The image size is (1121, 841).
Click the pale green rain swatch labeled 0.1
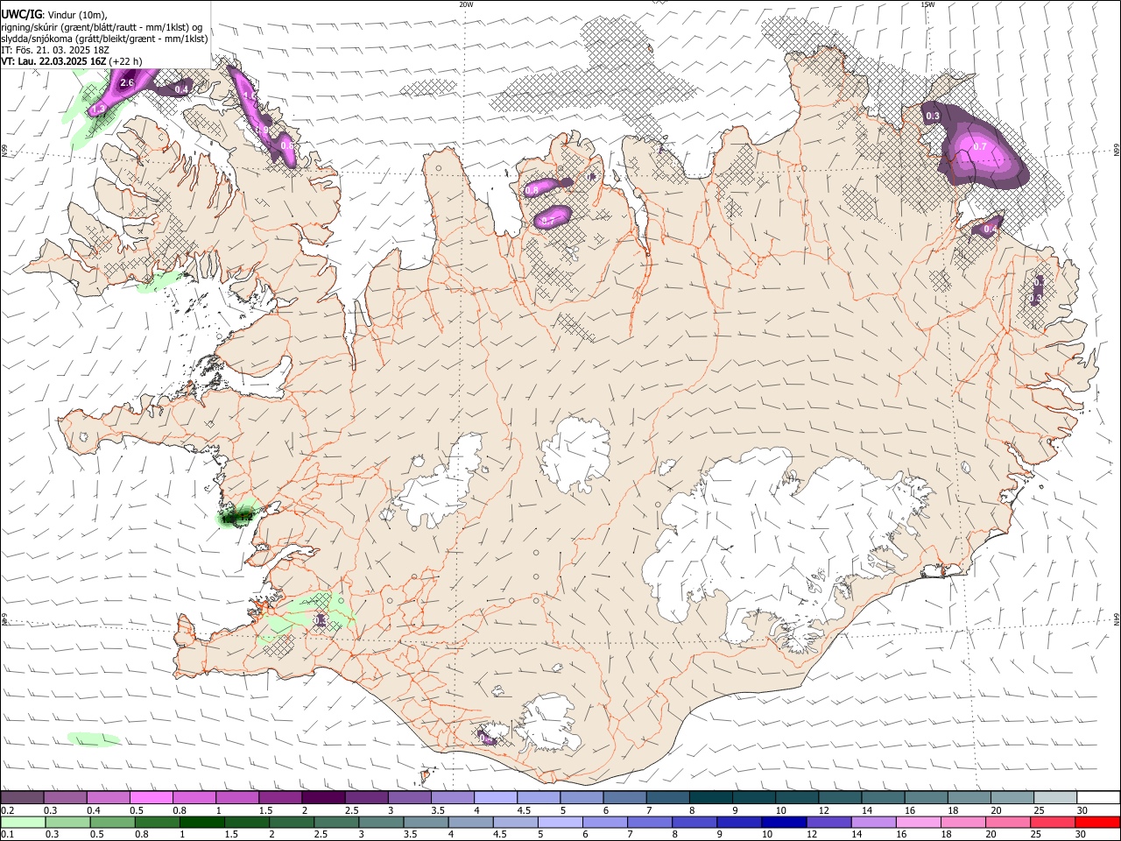(x=23, y=822)
